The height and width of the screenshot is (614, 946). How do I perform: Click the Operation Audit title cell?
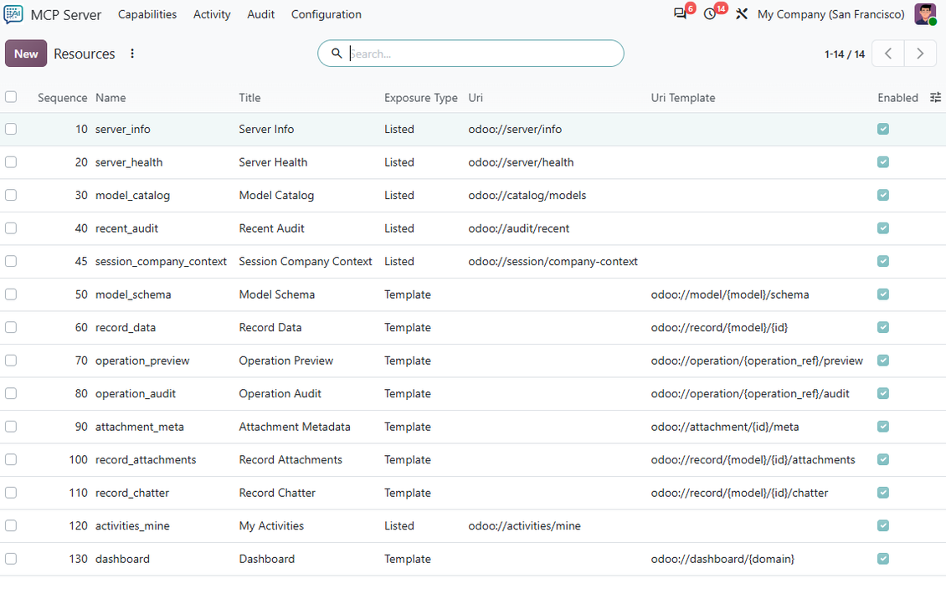(x=280, y=393)
